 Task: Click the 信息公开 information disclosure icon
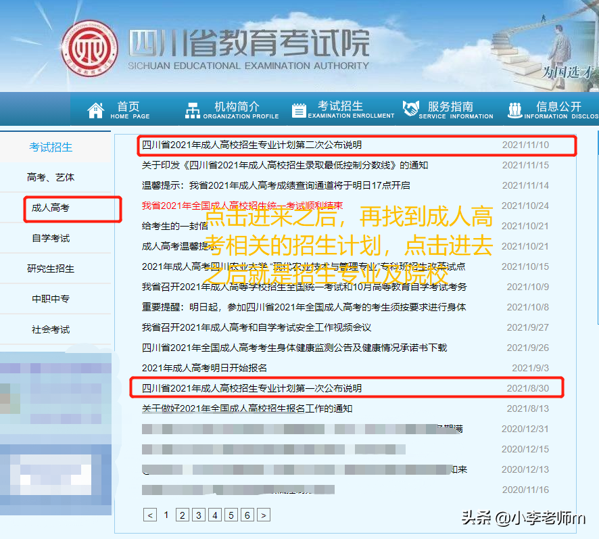click(x=516, y=108)
